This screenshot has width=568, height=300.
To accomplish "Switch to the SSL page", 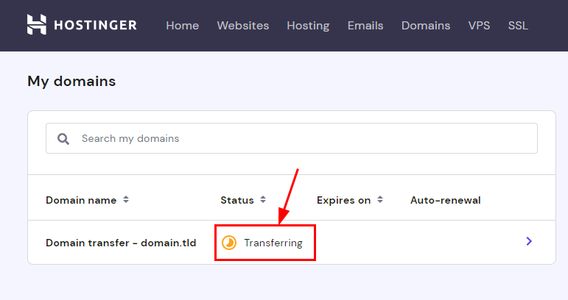I will pyautogui.click(x=518, y=26).
